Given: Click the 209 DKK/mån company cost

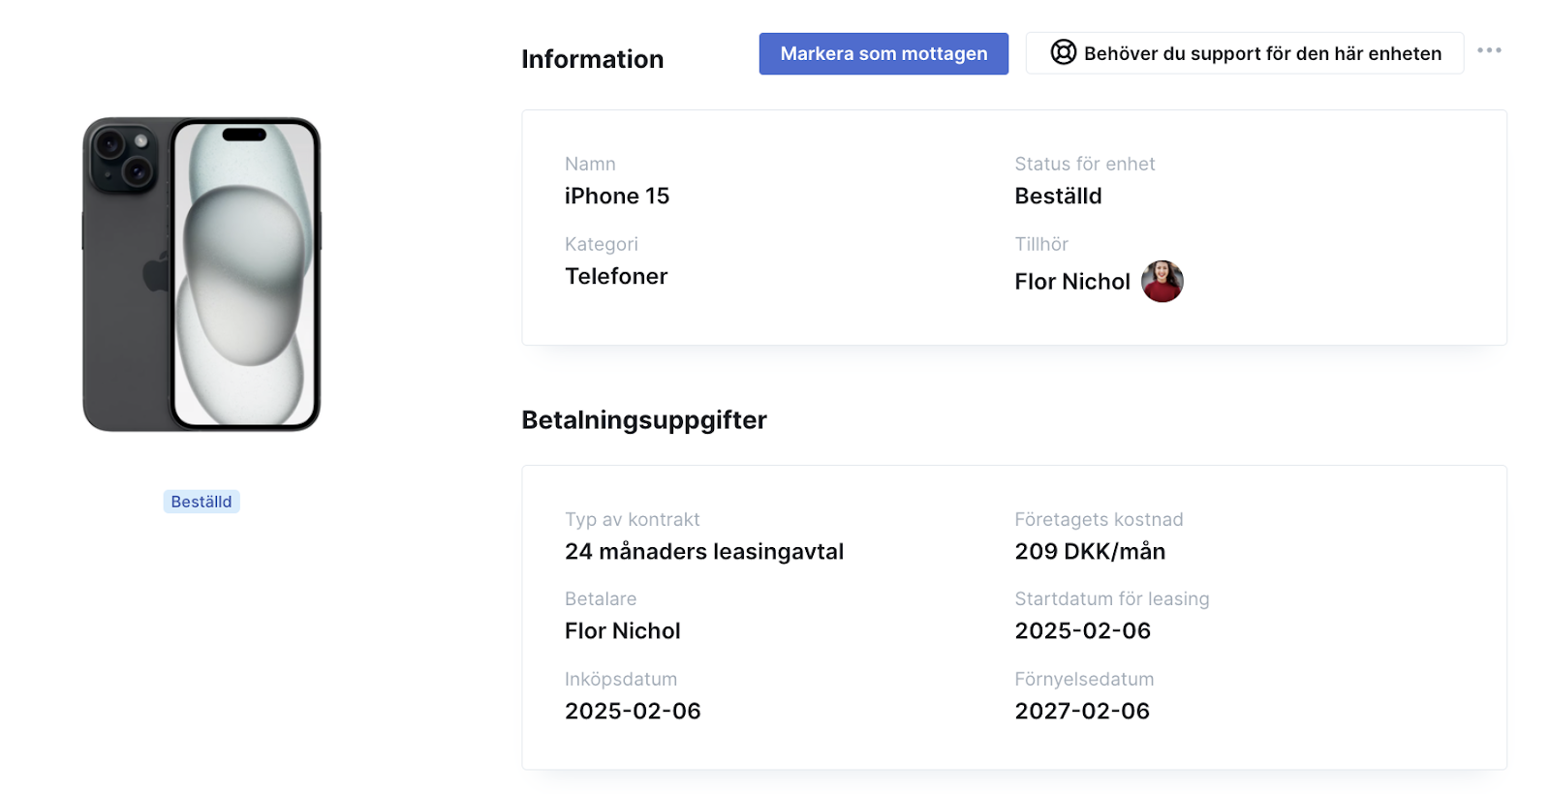Looking at the screenshot, I should point(1090,552).
